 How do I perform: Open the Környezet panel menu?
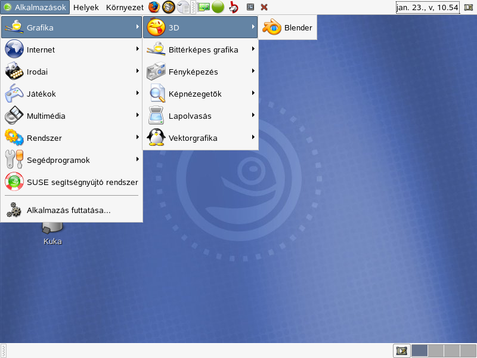(125, 7)
